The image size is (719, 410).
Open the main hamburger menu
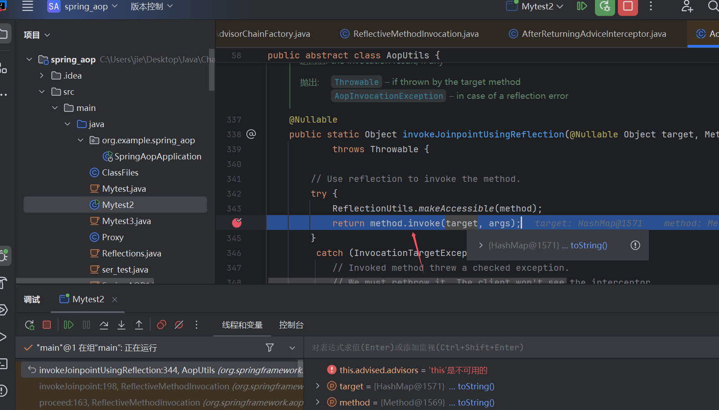coord(28,6)
